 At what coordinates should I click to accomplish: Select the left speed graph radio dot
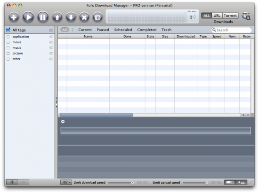pyautogui.click(x=191, y=16)
